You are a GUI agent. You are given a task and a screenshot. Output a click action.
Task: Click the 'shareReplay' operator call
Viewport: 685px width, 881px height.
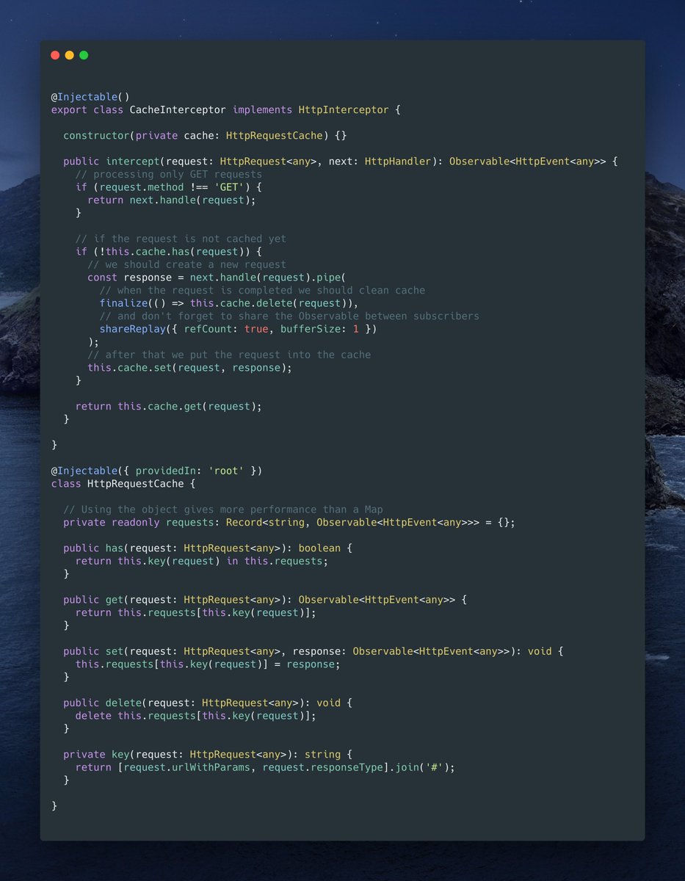tap(133, 329)
